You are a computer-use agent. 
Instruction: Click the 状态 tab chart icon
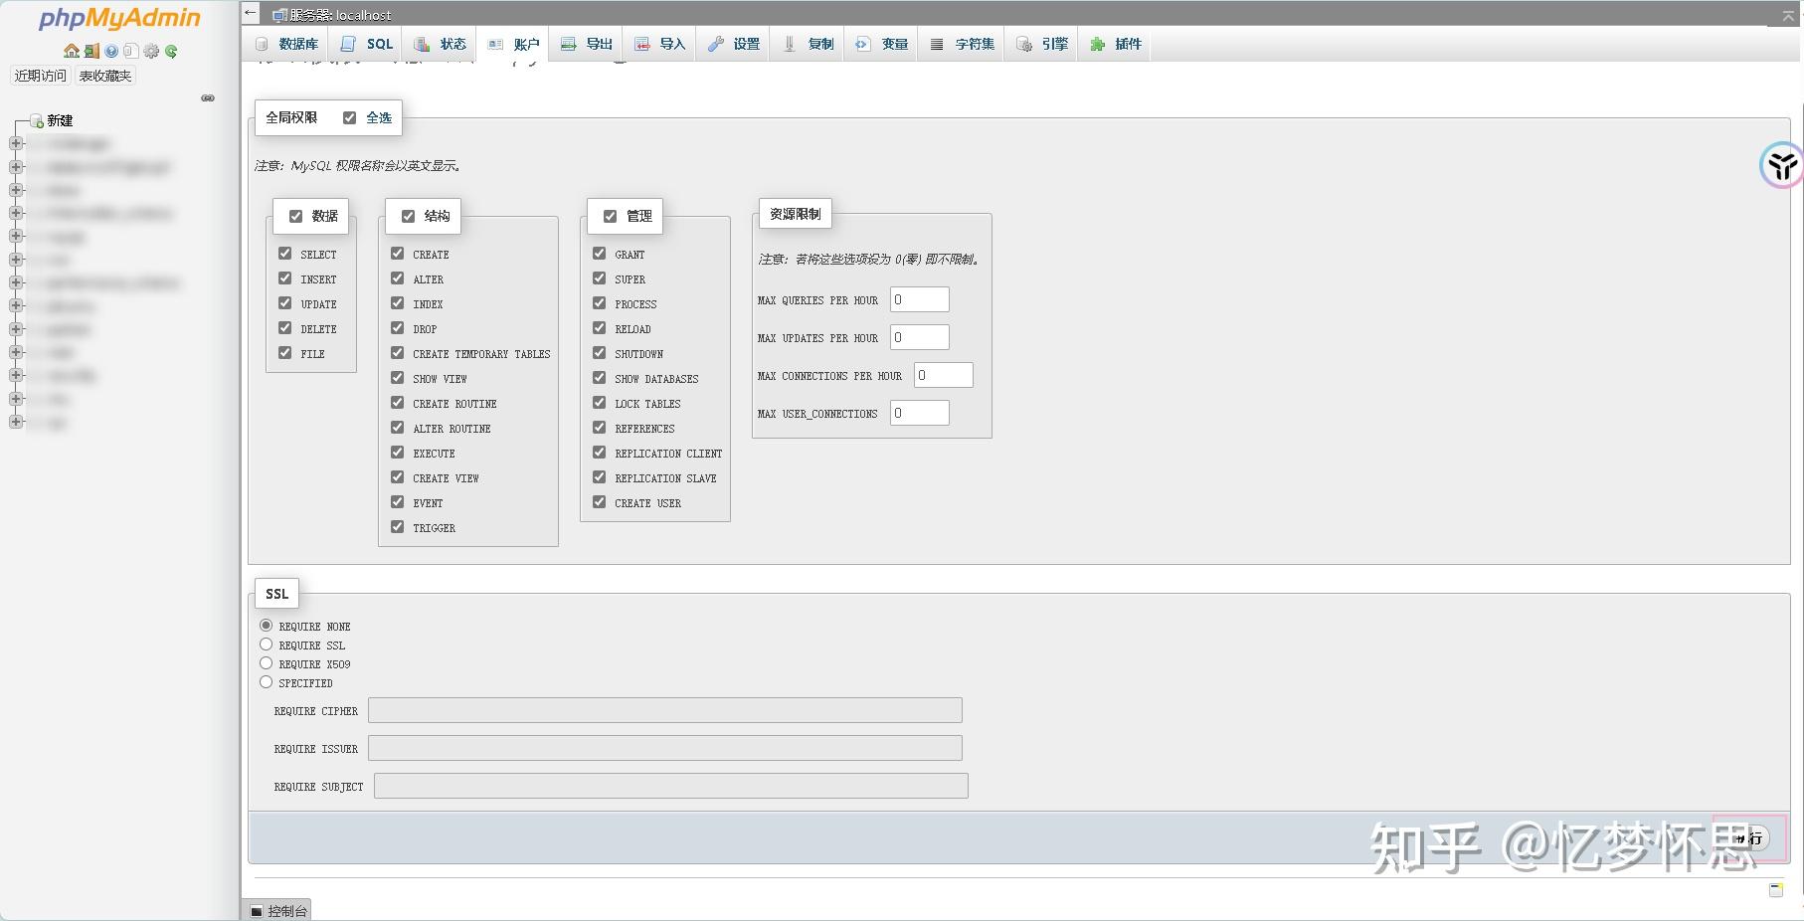[x=422, y=44]
